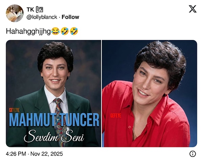Image resolution: width=203 pixels, height=164 pixels.
Task: Click the MAHMUT TUNCER title on cover
Action: 54,120
